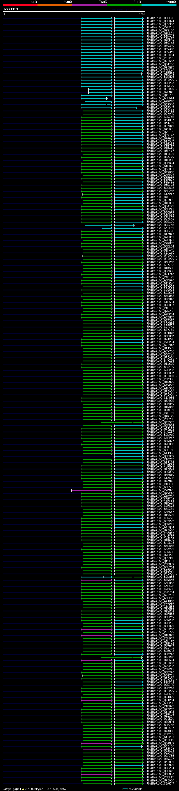
Task: Select label UniRef100_A7GSK3
Action: click(161, 749)
